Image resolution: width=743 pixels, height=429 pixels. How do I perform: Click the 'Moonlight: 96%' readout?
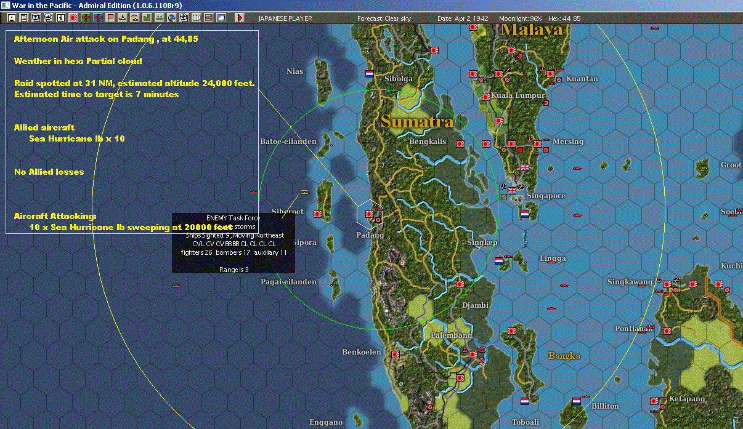click(x=521, y=18)
